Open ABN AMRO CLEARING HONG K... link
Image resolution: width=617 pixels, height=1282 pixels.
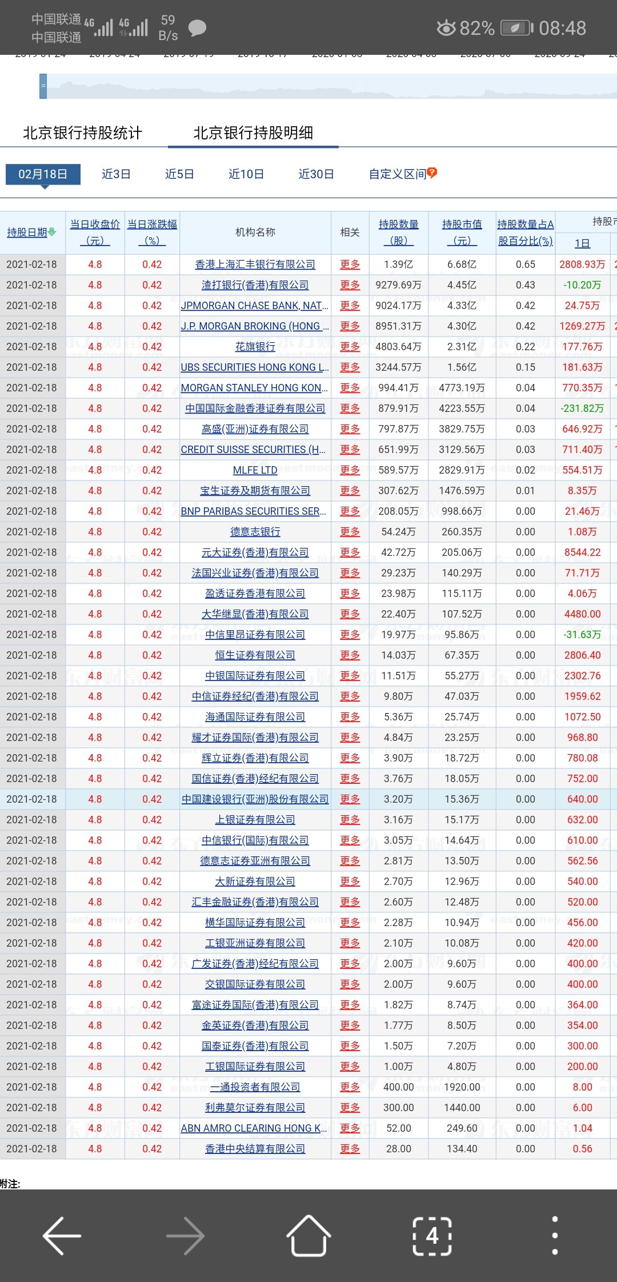(x=254, y=1128)
